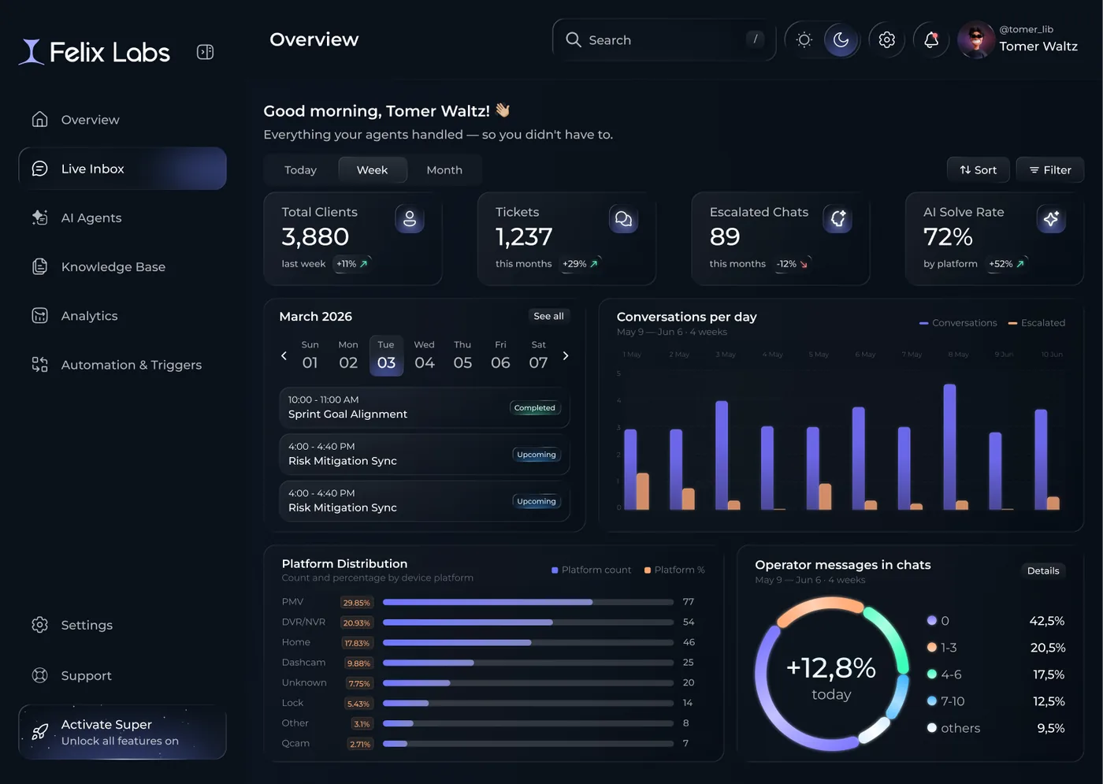Open Knowledge Base in the sidebar
This screenshot has height=784, width=1103.
(x=122, y=266)
